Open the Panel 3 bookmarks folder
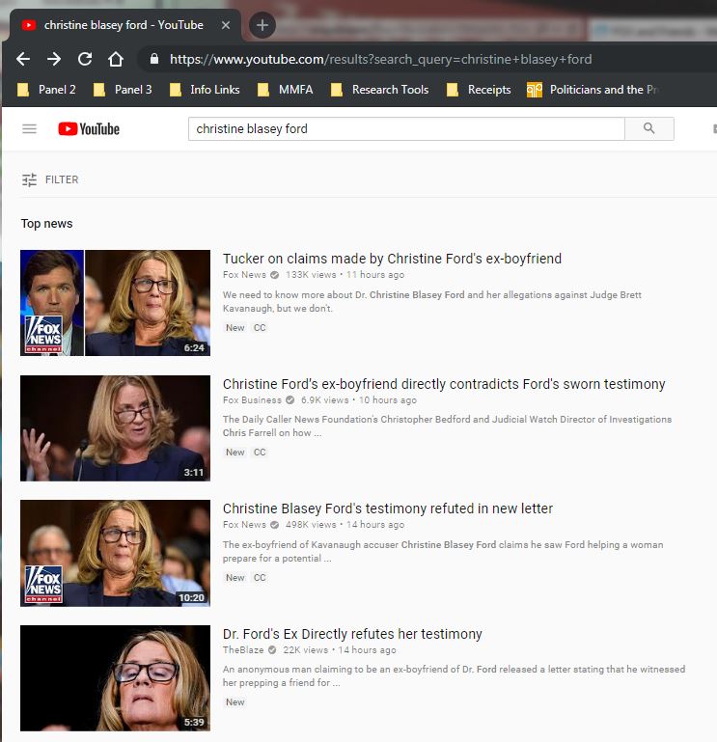The width and height of the screenshot is (717, 742). point(123,90)
